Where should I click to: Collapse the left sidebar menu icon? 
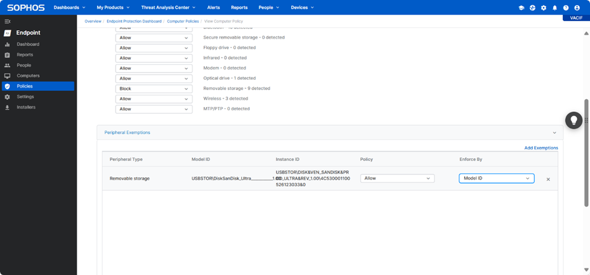[x=7, y=21]
